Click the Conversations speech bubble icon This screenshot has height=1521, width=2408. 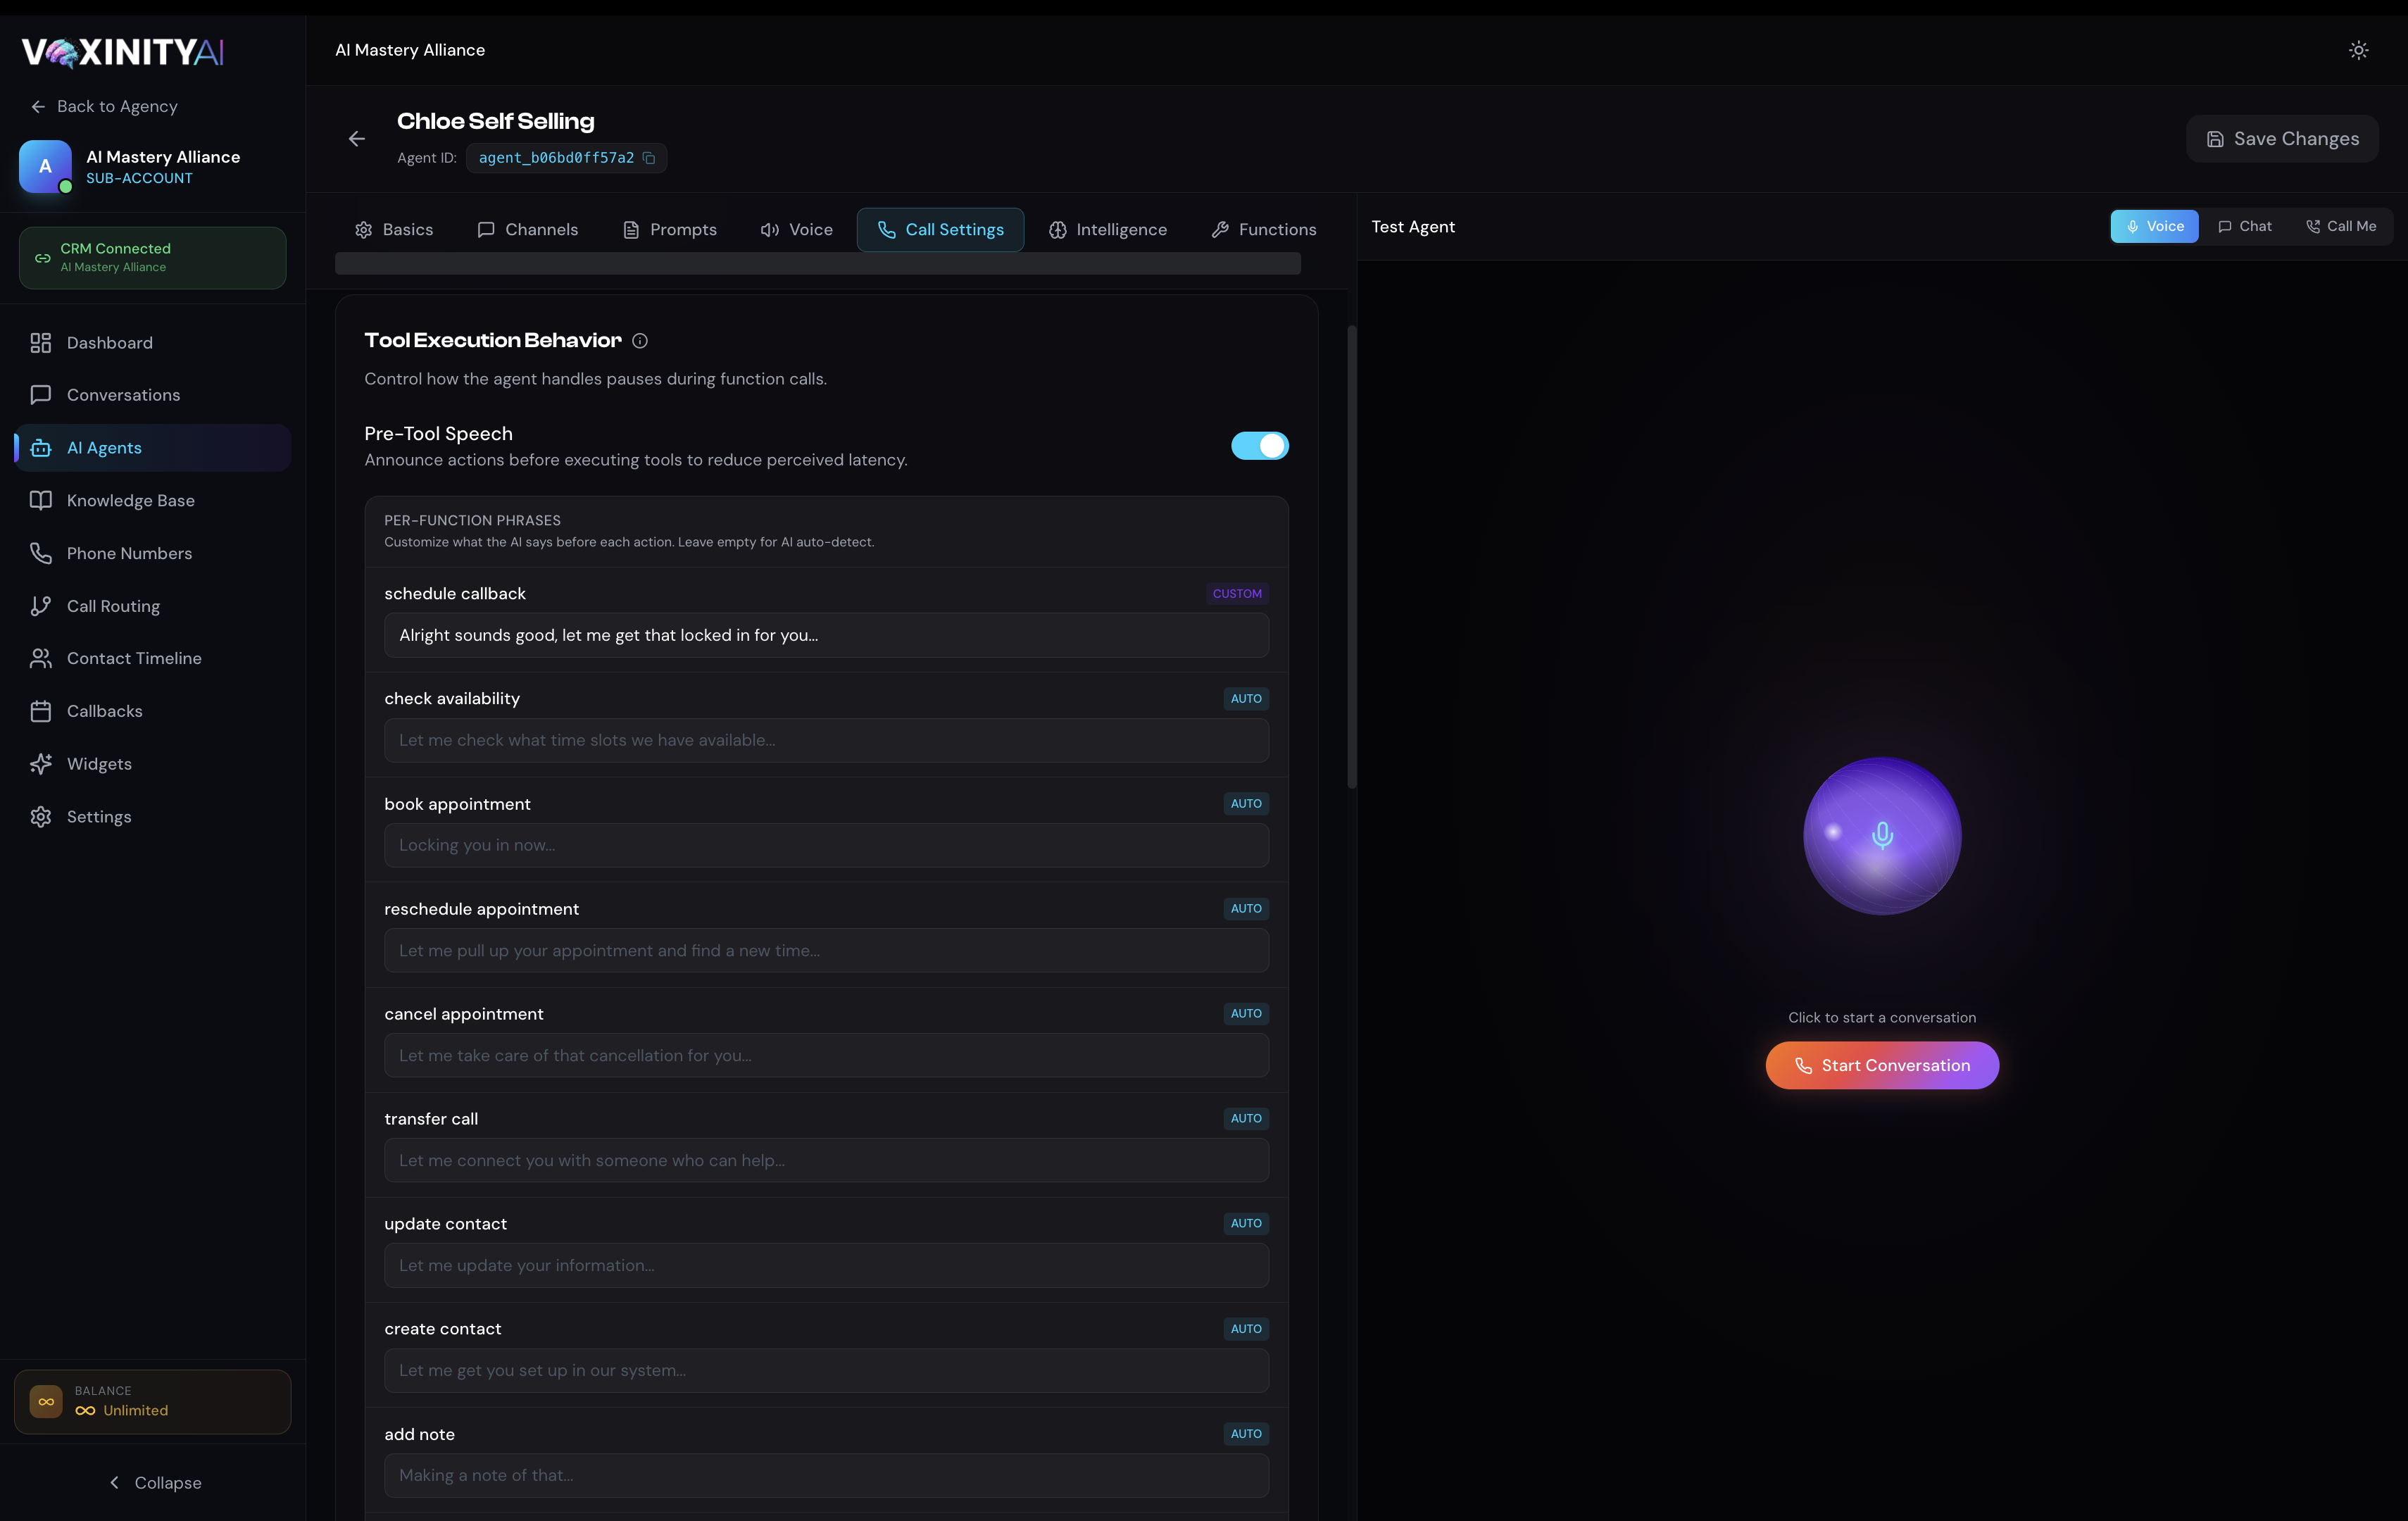[x=40, y=395]
